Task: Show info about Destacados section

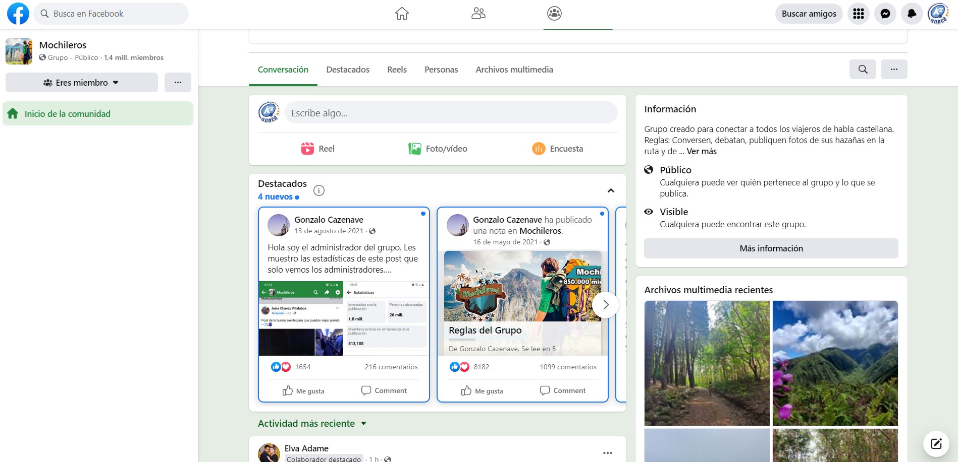Action: (x=319, y=190)
